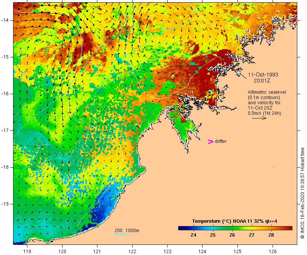Click the 'Temperature (°C) NOAA 11 32% ql>=4' title
The height and width of the screenshot is (255, 307).
point(235,221)
